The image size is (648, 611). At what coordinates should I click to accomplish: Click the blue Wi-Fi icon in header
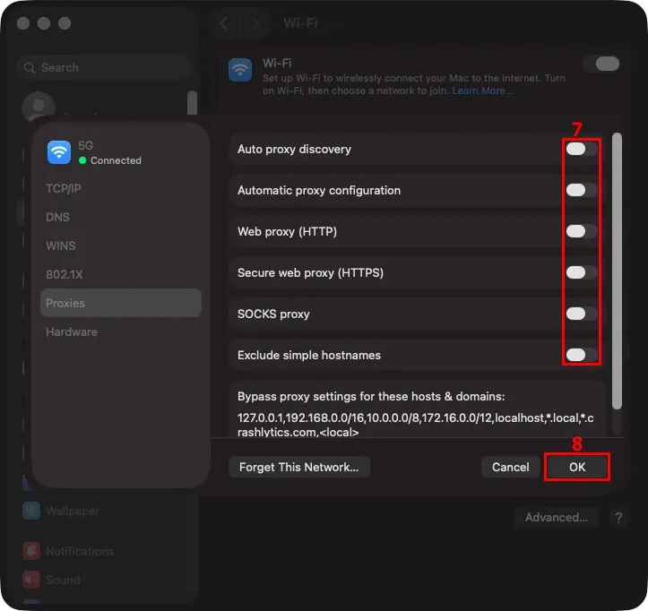point(240,70)
